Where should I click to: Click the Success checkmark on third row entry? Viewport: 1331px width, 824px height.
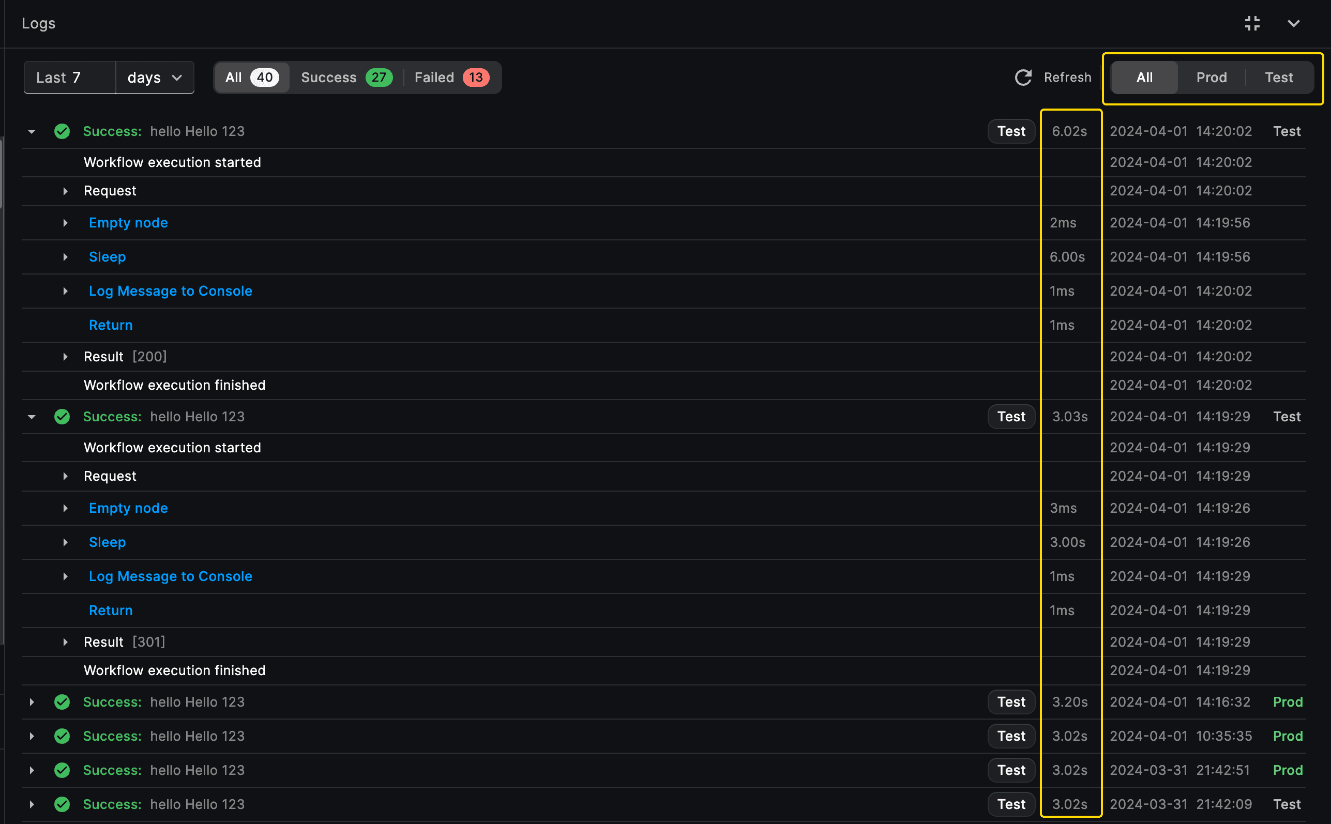(x=62, y=700)
